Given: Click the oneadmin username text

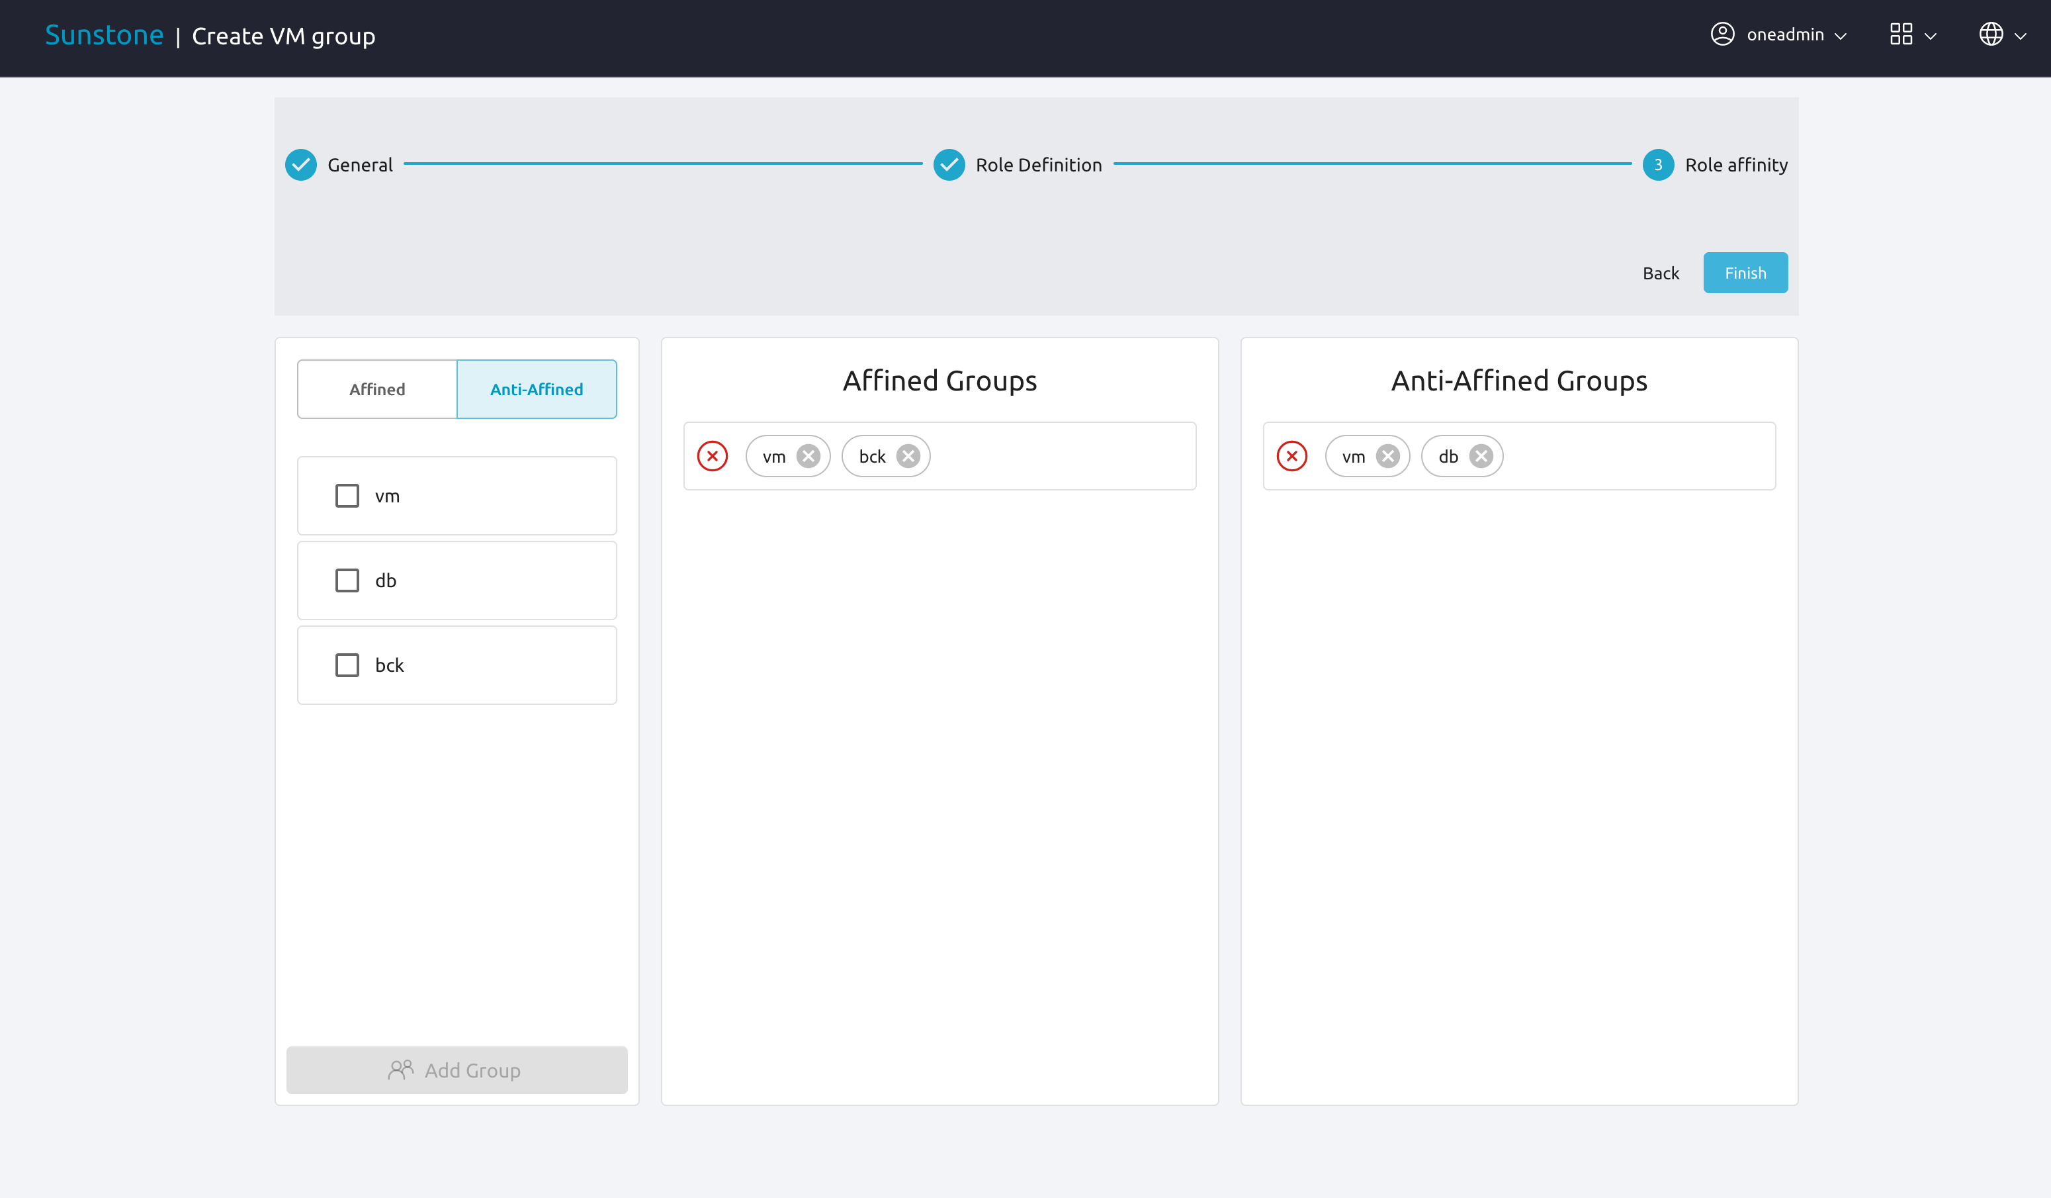Looking at the screenshot, I should 1785,34.
